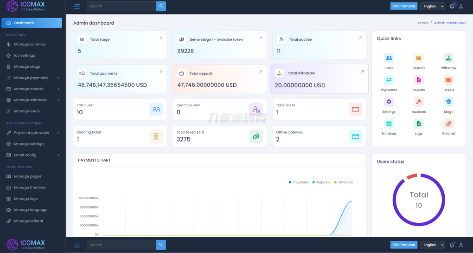Open the Frontend quick link icon
This screenshot has height=253, width=473.
click(x=389, y=123)
